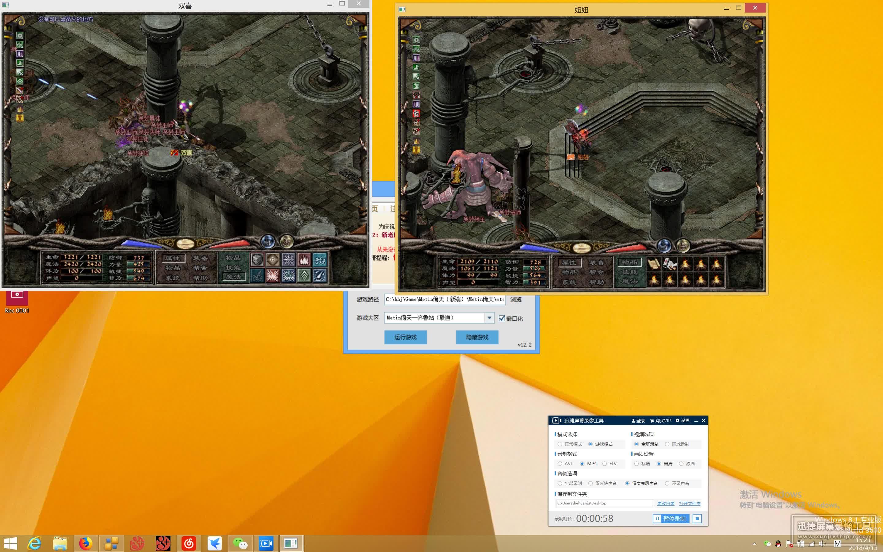The image size is (883, 552).
Task: Select 正常模式 recording mode
Action: (570, 444)
